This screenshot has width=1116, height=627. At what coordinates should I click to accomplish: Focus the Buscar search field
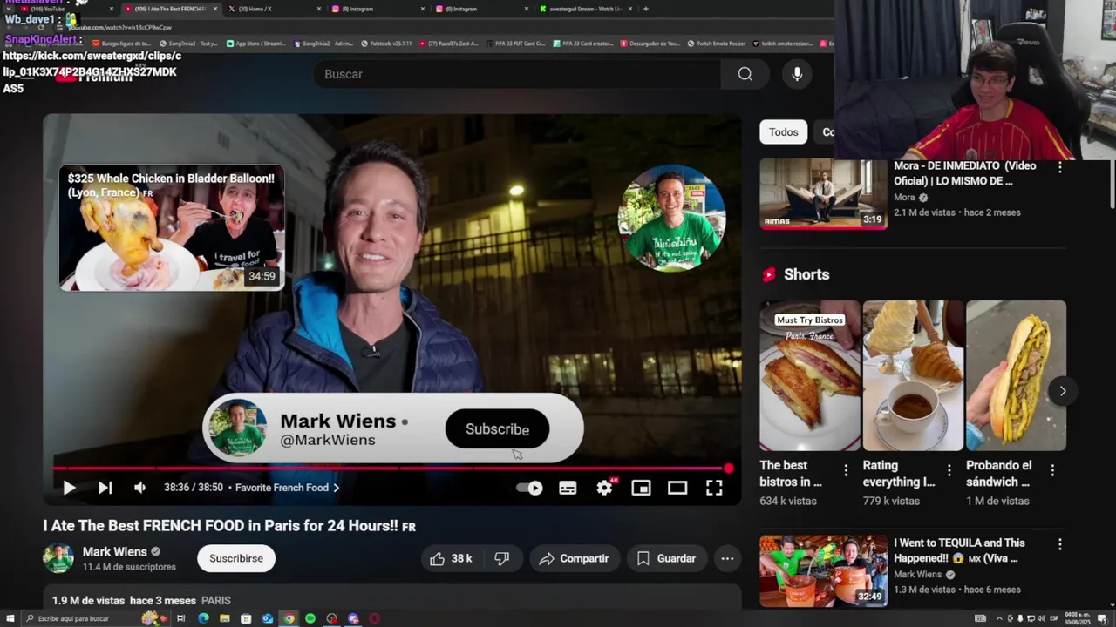tap(519, 74)
